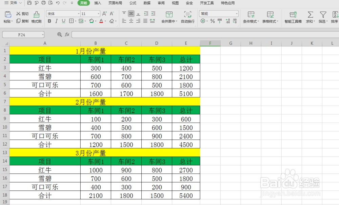Switch to the Page Layout (页面布局) tab
This screenshot has width=339, height=205.
pos(115,3)
